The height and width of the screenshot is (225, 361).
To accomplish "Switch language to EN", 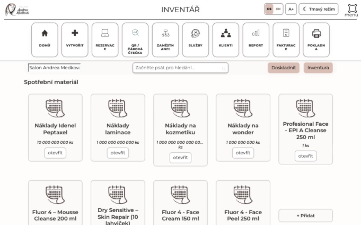I will tap(278, 9).
